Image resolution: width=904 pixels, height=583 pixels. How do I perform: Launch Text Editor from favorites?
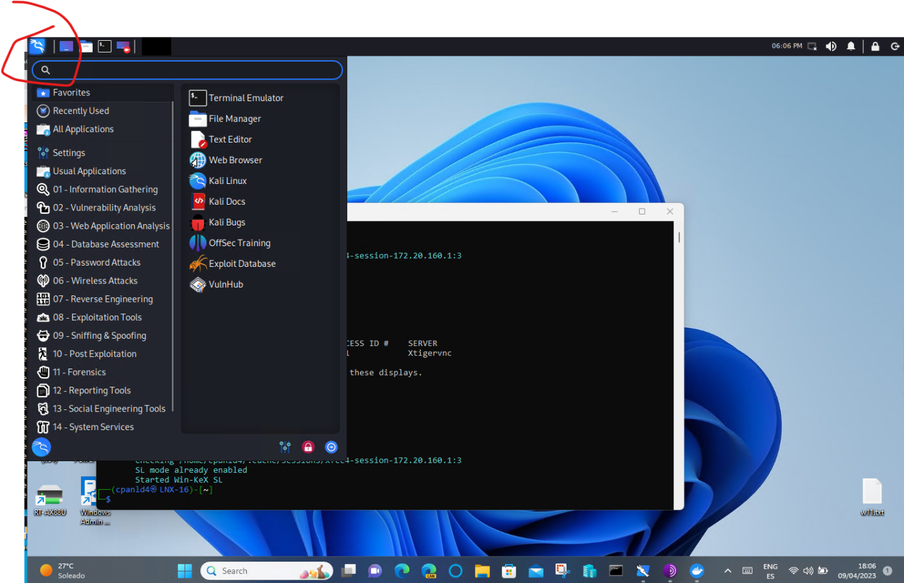point(260,139)
